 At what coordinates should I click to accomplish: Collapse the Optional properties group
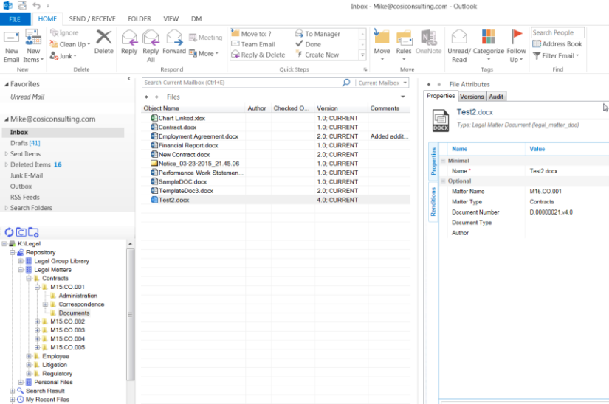coord(443,181)
